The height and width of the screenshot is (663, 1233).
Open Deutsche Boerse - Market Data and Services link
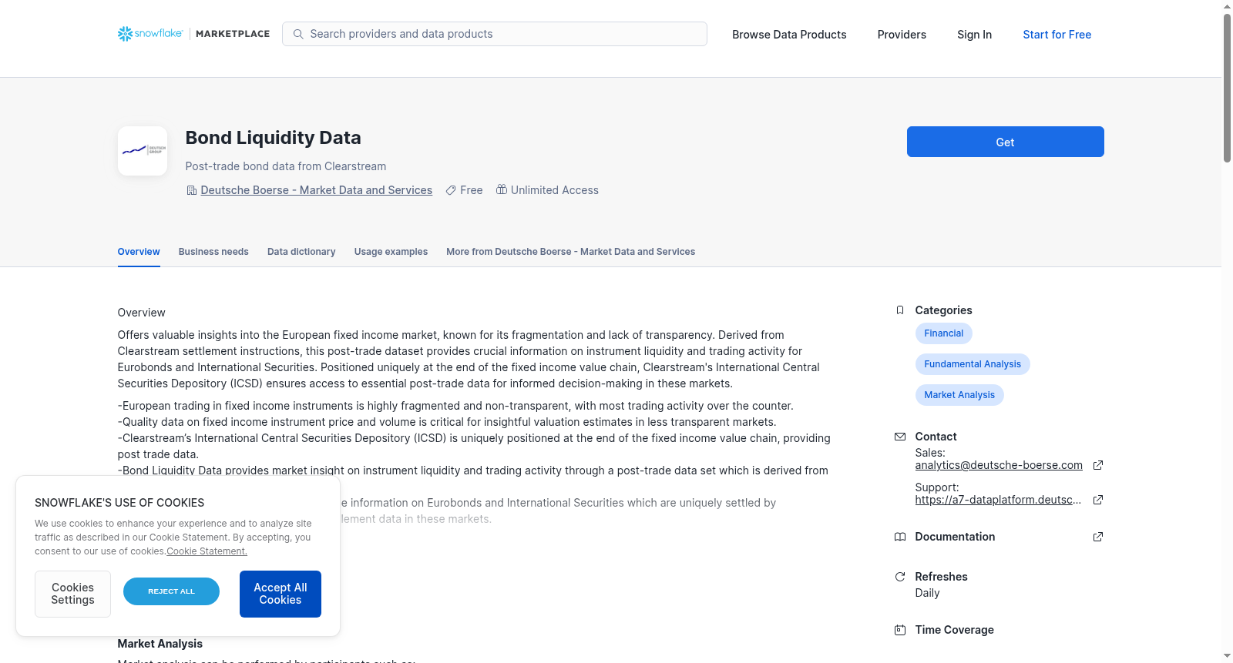(x=316, y=190)
